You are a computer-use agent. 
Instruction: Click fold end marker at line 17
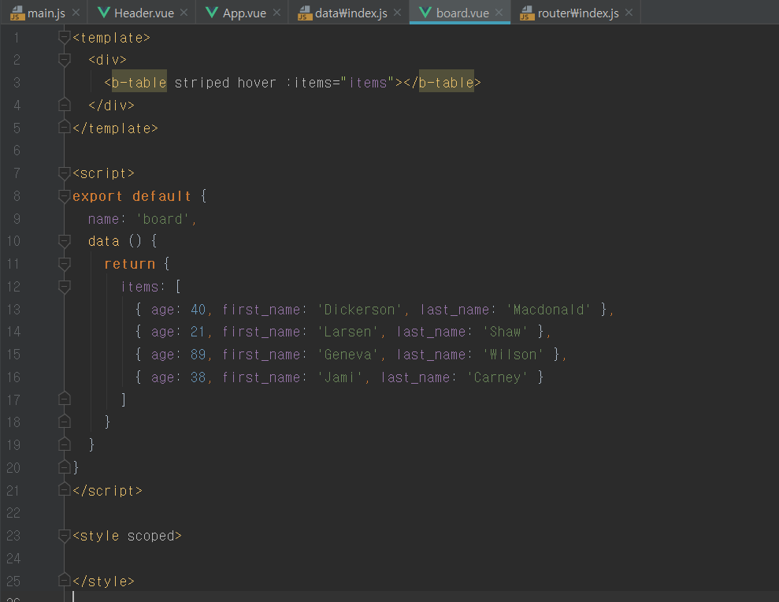tap(64, 399)
